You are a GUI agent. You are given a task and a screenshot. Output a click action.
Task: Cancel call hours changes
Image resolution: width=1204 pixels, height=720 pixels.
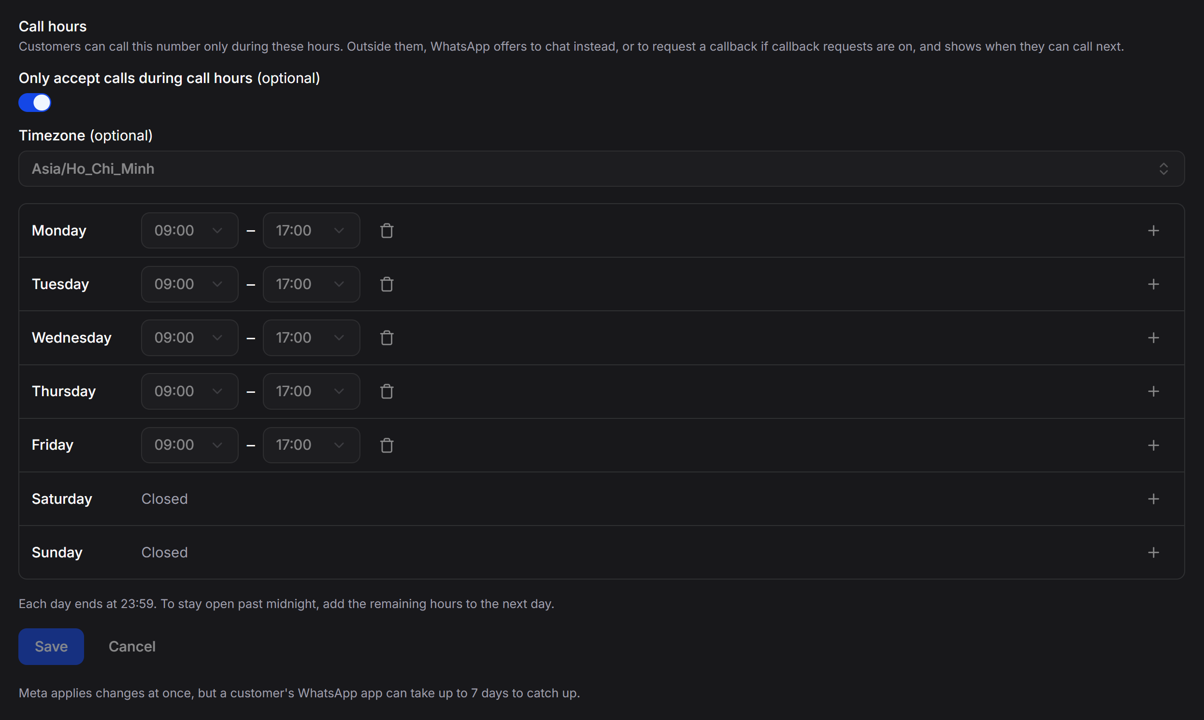tap(132, 646)
